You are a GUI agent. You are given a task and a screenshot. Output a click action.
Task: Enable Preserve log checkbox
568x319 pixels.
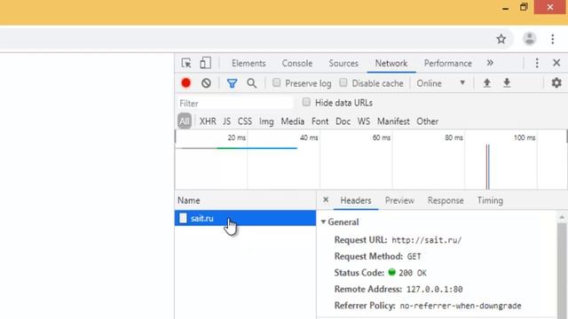click(276, 82)
